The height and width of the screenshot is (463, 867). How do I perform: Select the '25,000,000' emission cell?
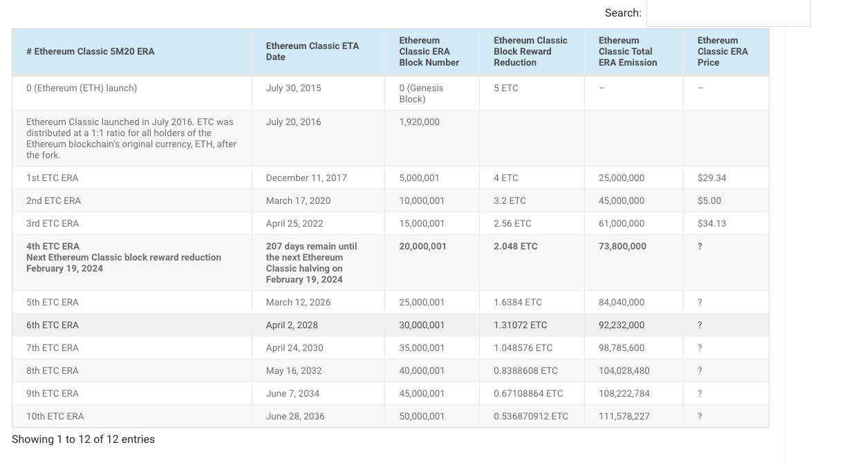(634, 178)
